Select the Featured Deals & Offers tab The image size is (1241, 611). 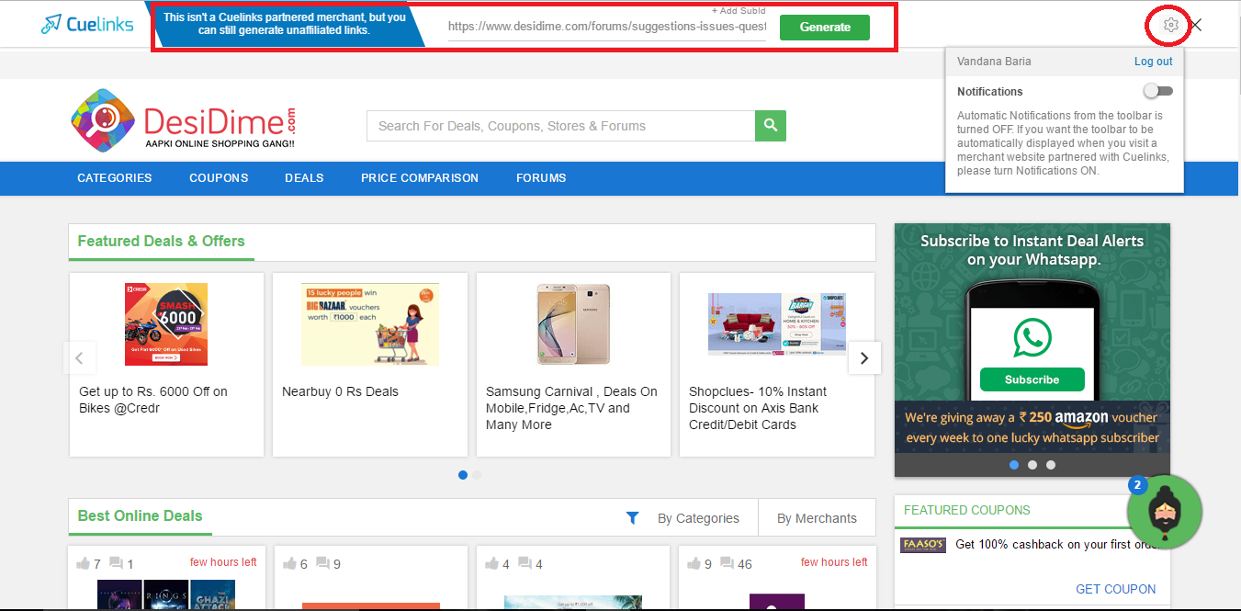(x=161, y=242)
